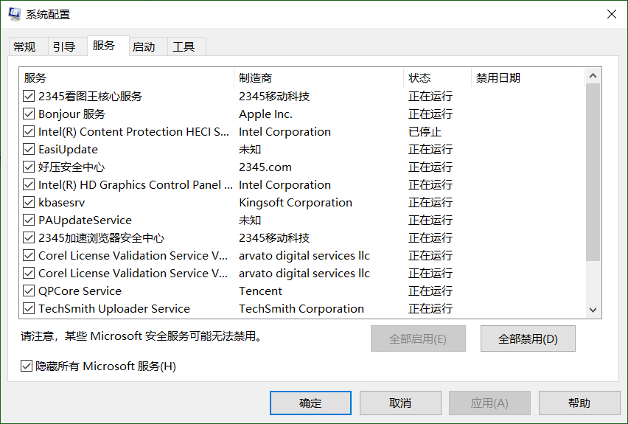This screenshot has height=424, width=628.
Task: Click the scroll down arrow of services list
Action: point(593,310)
